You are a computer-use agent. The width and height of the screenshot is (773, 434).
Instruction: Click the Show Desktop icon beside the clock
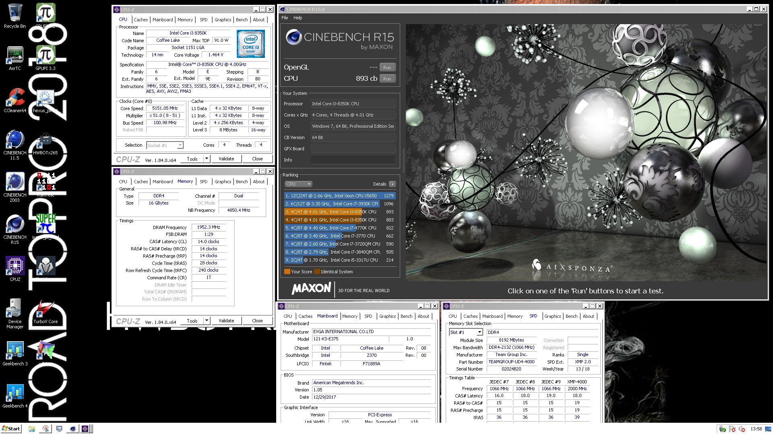tap(769, 429)
